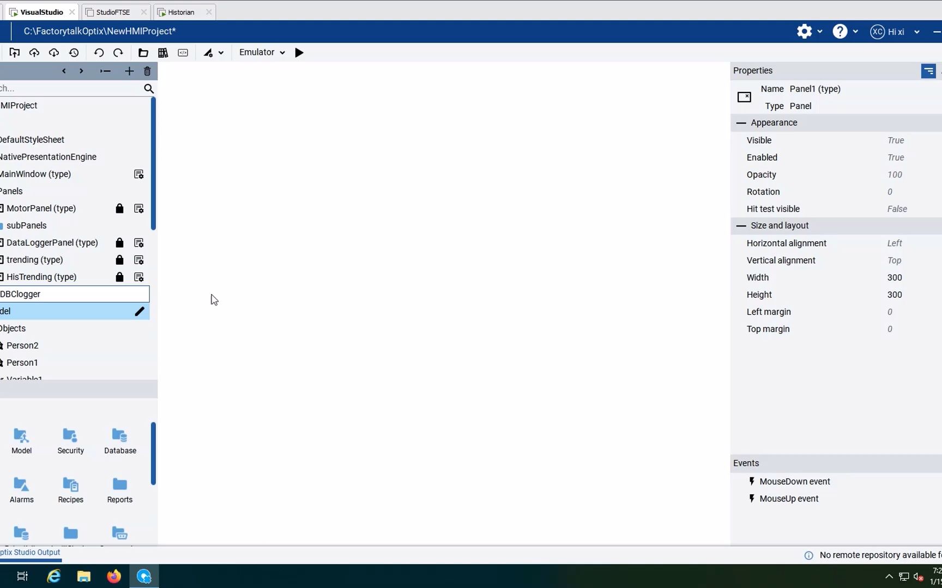The height and width of the screenshot is (588, 942).
Task: Edit the Width value 300
Action: coord(895,278)
